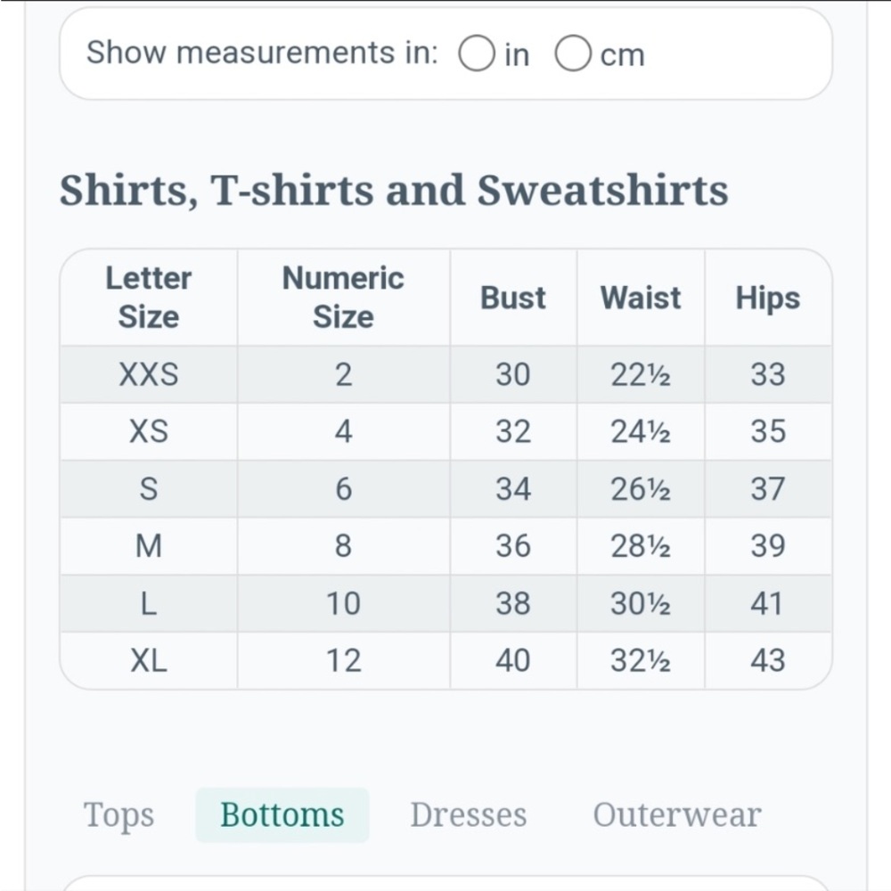The width and height of the screenshot is (891, 891).
Task: Click the Hips column header
Action: [768, 298]
